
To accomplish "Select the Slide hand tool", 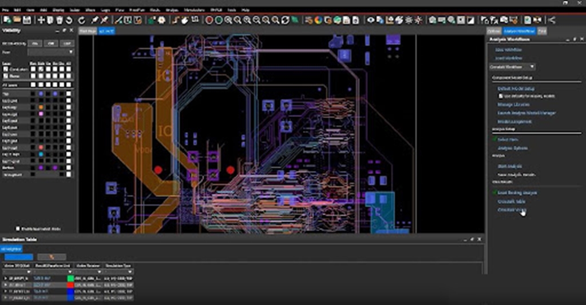I will pyautogui.click(x=185, y=20).
